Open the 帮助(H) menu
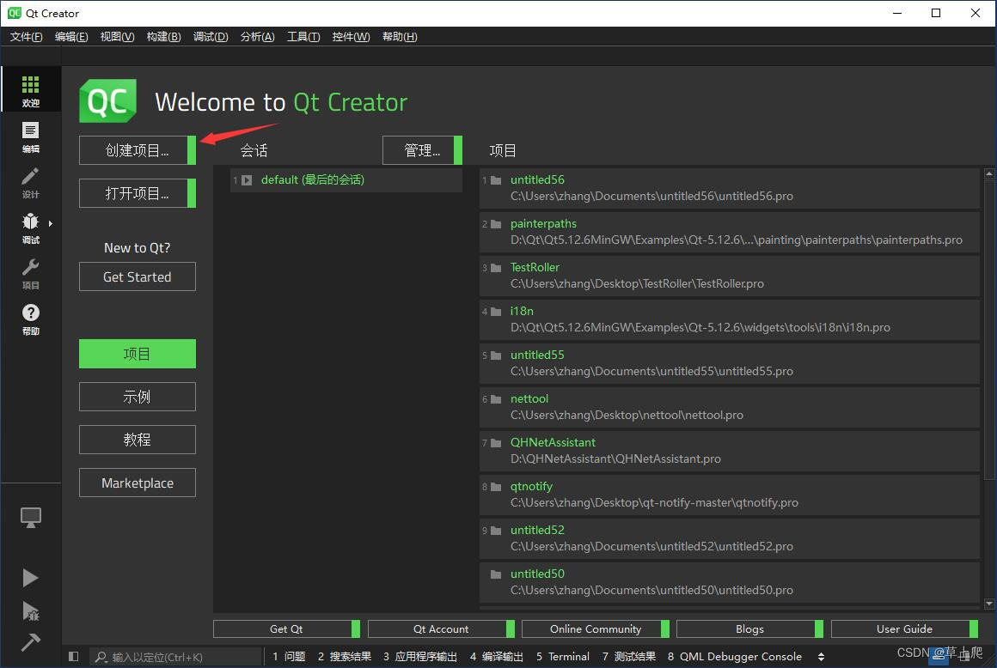Image resolution: width=997 pixels, height=668 pixels. pyautogui.click(x=397, y=36)
